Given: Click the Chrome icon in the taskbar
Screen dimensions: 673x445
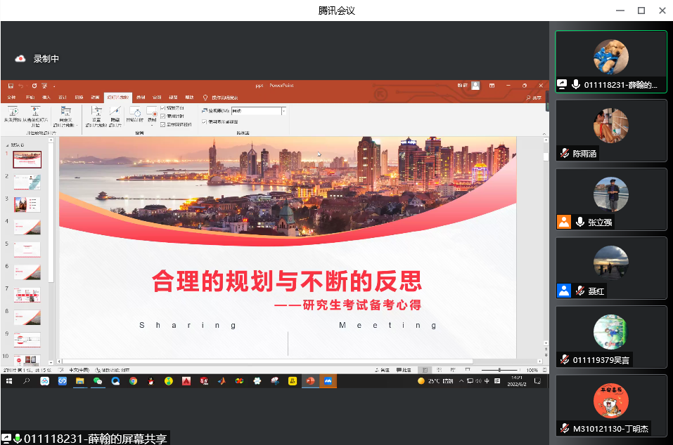Looking at the screenshot, I should tap(133, 380).
